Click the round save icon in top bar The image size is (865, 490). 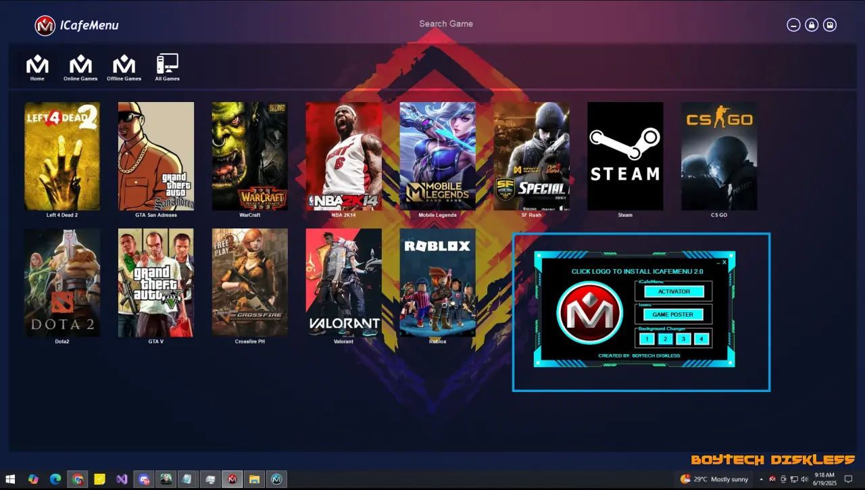(x=830, y=25)
